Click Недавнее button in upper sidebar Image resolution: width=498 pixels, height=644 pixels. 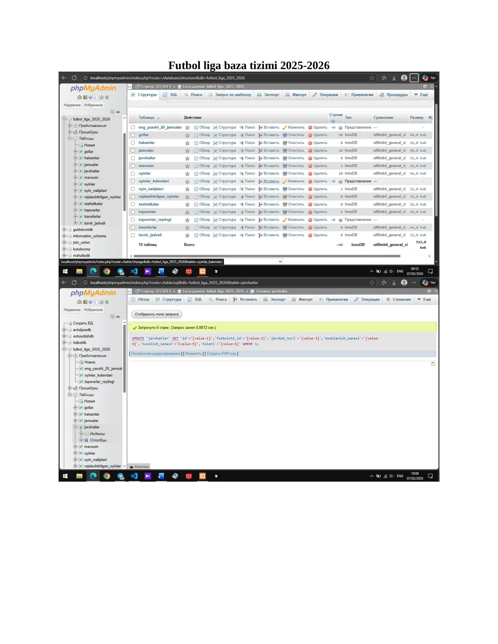[72, 105]
